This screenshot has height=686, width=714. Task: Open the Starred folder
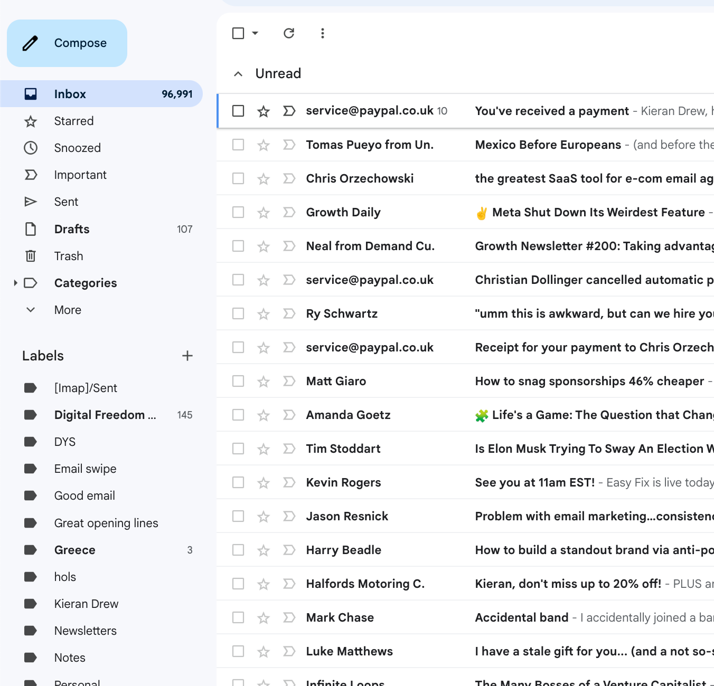pyautogui.click(x=74, y=121)
